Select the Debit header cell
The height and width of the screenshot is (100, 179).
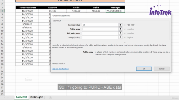(96, 7)
